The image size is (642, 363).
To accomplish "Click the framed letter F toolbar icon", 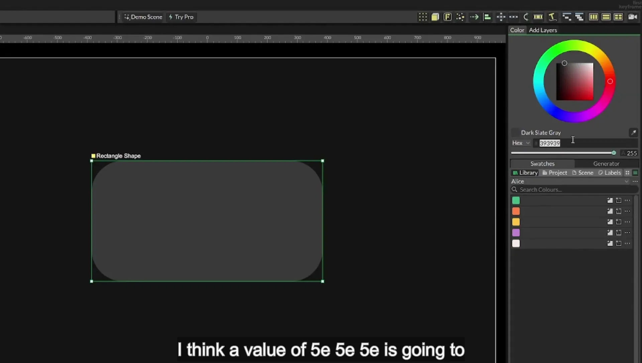I will point(447,17).
